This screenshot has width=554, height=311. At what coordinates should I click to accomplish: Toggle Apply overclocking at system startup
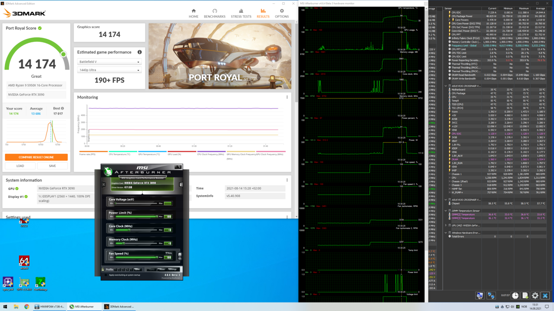pyautogui.click(x=106, y=275)
